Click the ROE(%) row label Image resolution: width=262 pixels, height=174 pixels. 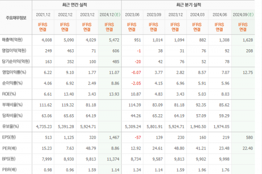(9, 94)
